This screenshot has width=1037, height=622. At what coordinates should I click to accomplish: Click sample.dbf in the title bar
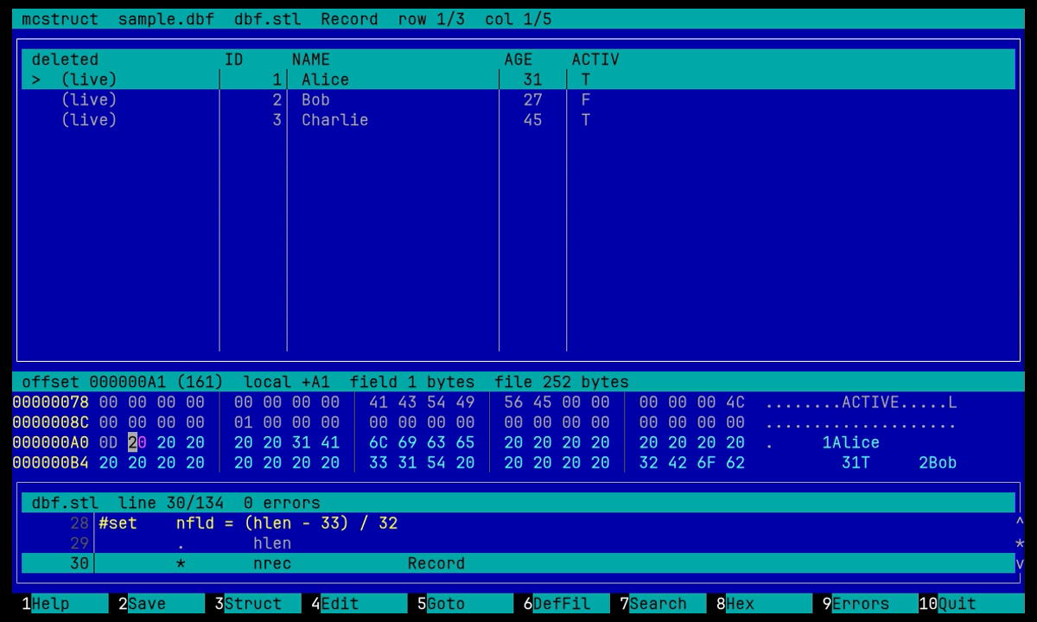tap(167, 19)
